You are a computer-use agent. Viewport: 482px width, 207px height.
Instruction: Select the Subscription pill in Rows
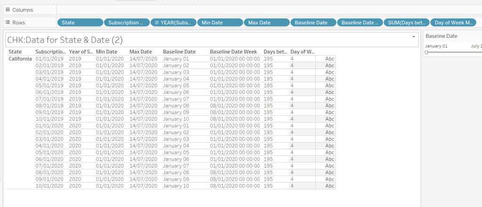[127, 23]
